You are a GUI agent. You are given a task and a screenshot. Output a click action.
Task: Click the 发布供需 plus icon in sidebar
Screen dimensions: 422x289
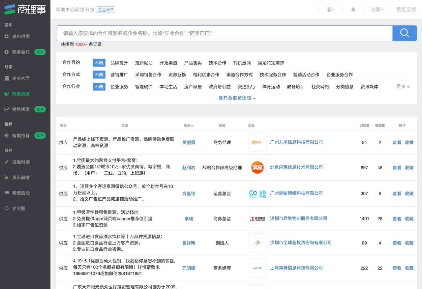pos(7,36)
